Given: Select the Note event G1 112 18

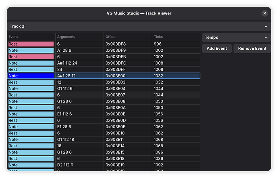Looking at the screenshot, I should 31,140.
